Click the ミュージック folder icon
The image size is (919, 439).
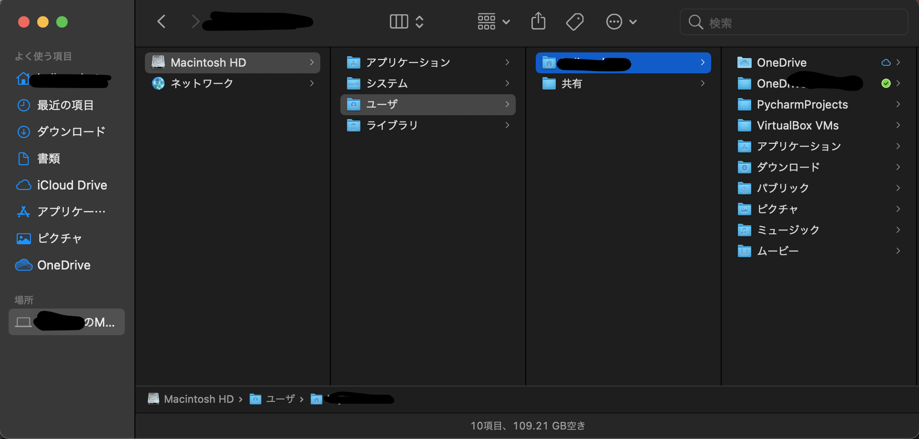coord(745,230)
